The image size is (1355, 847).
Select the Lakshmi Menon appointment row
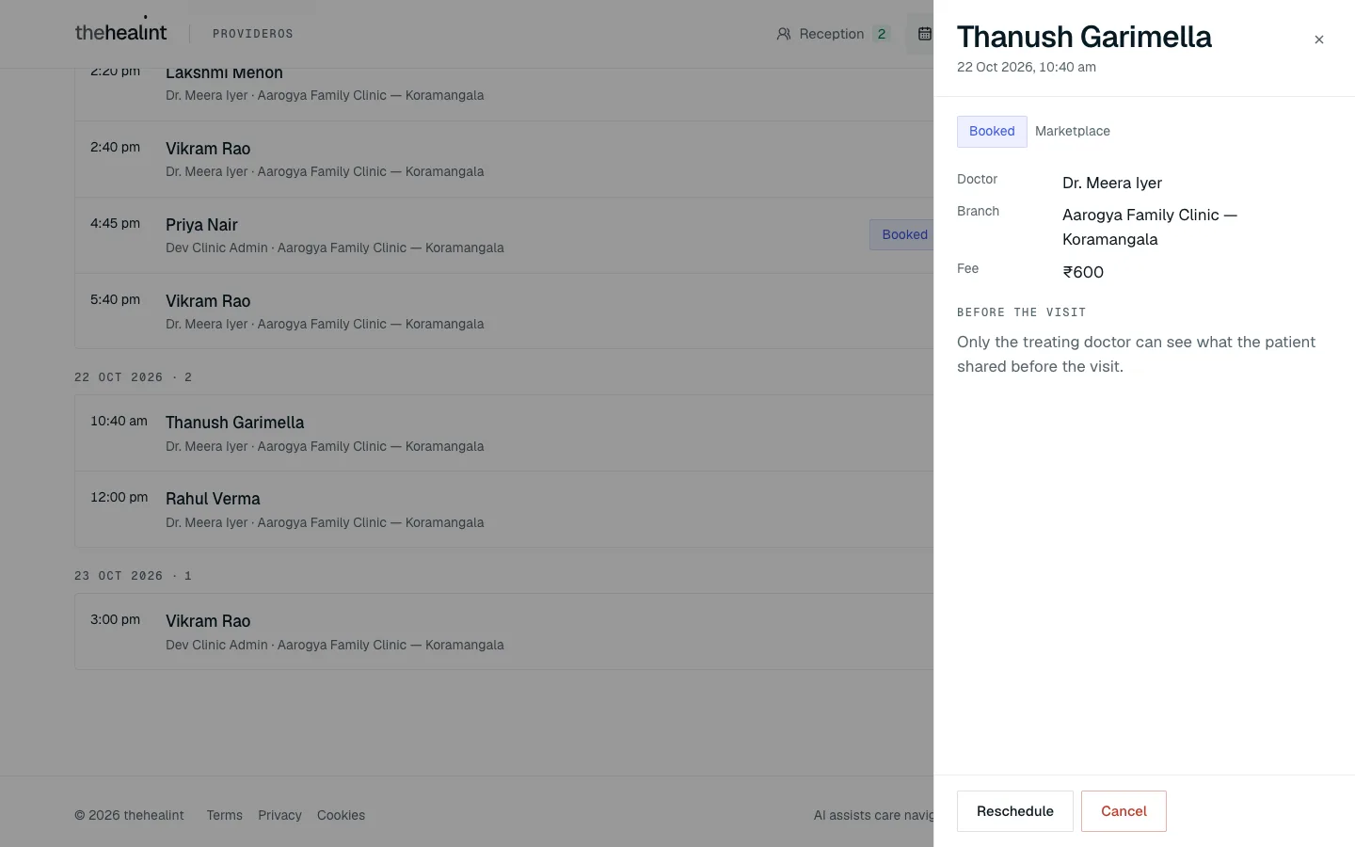tap(504, 94)
